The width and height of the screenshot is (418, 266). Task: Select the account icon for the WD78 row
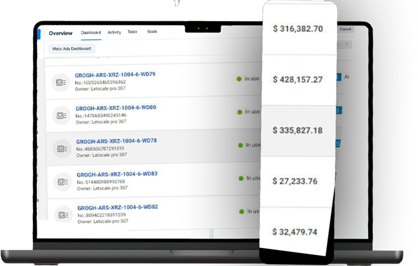click(x=62, y=149)
